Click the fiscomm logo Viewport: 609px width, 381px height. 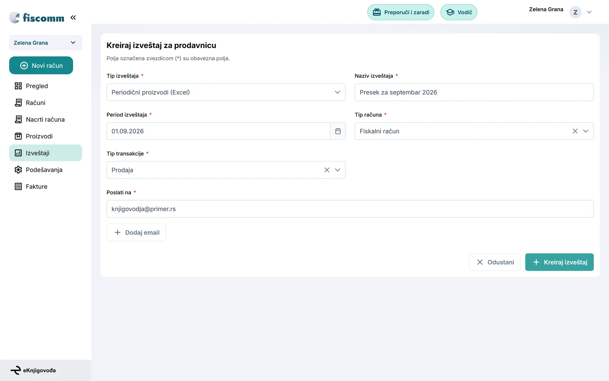(37, 18)
